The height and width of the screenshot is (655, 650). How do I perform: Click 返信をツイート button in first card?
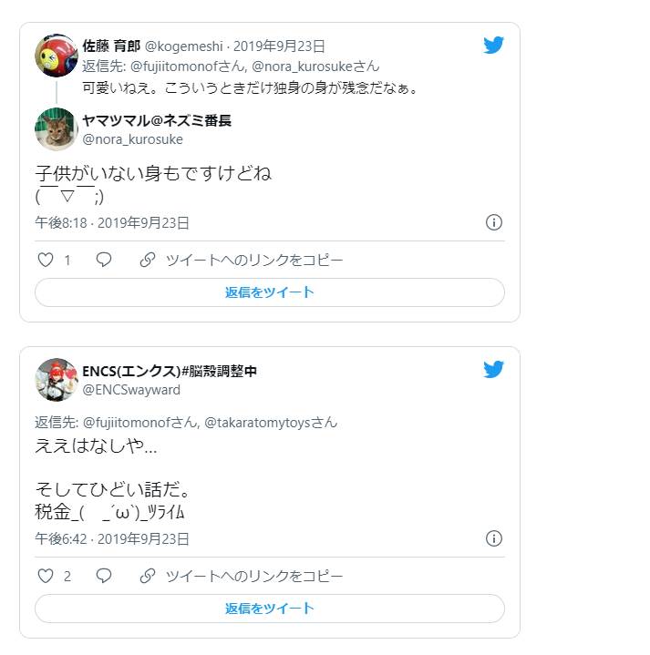pos(270,292)
